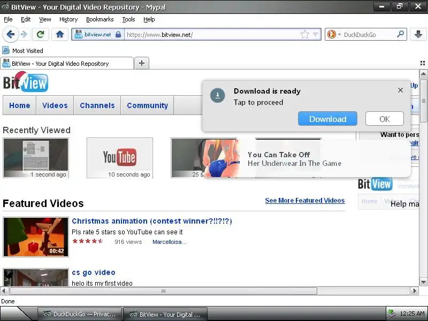
Task: Open a new tab with plus button
Action: coord(142,63)
